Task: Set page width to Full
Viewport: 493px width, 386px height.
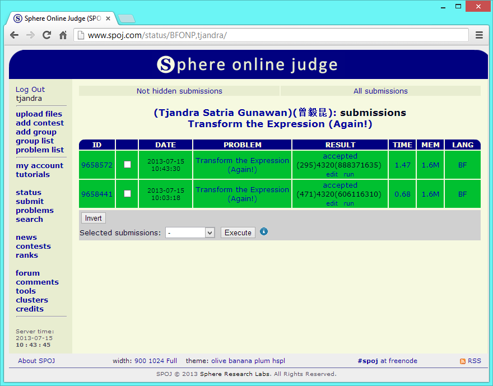Action: [171, 361]
